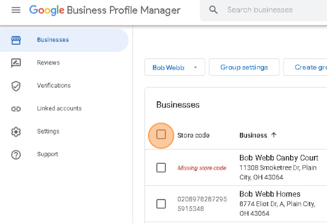The height and width of the screenshot is (224, 327).
Task: Click the Store code column header
Action: [193, 135]
